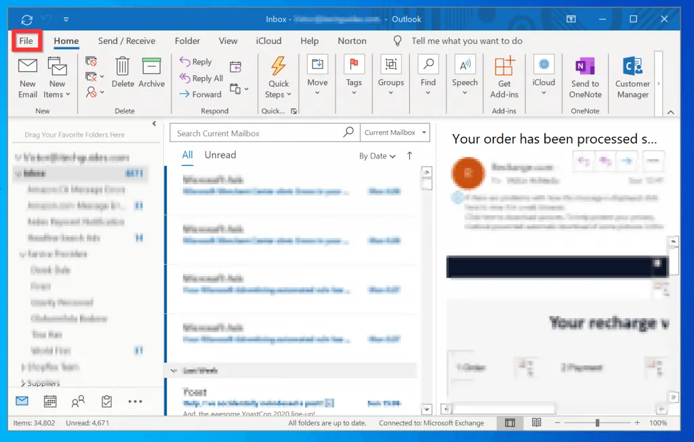Click Get Add-ins

pyautogui.click(x=504, y=78)
